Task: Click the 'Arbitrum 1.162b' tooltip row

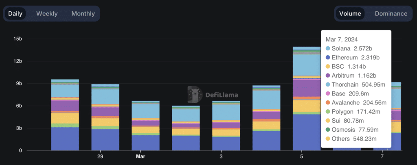Action: pos(351,76)
